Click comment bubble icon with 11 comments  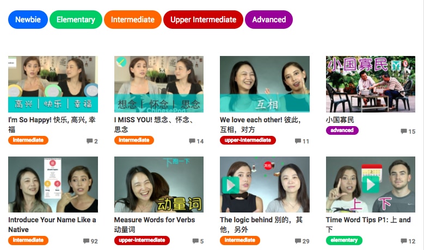(x=298, y=141)
